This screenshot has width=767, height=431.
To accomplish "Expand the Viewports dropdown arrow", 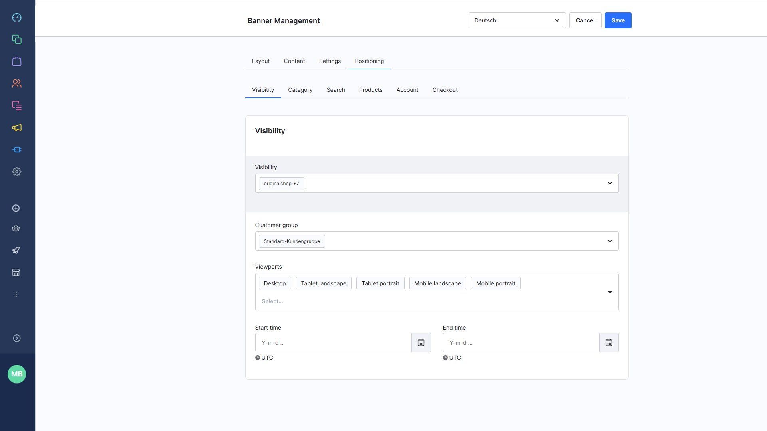I will (x=610, y=292).
